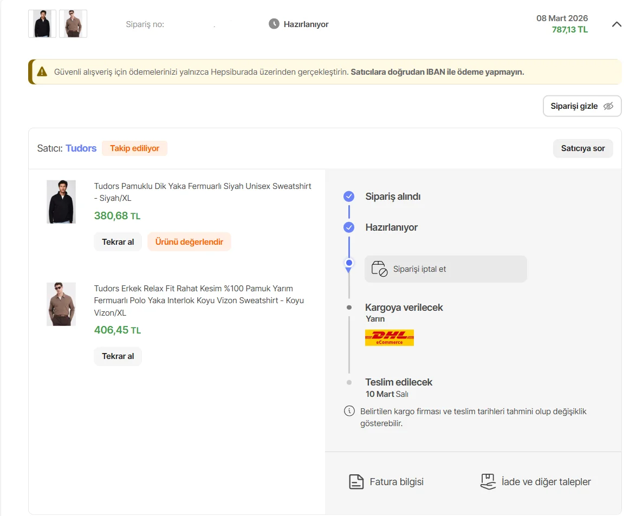Image resolution: width=636 pixels, height=516 pixels.
Task: Open black sweatshirt thumbnail in order header
Action: pos(42,24)
